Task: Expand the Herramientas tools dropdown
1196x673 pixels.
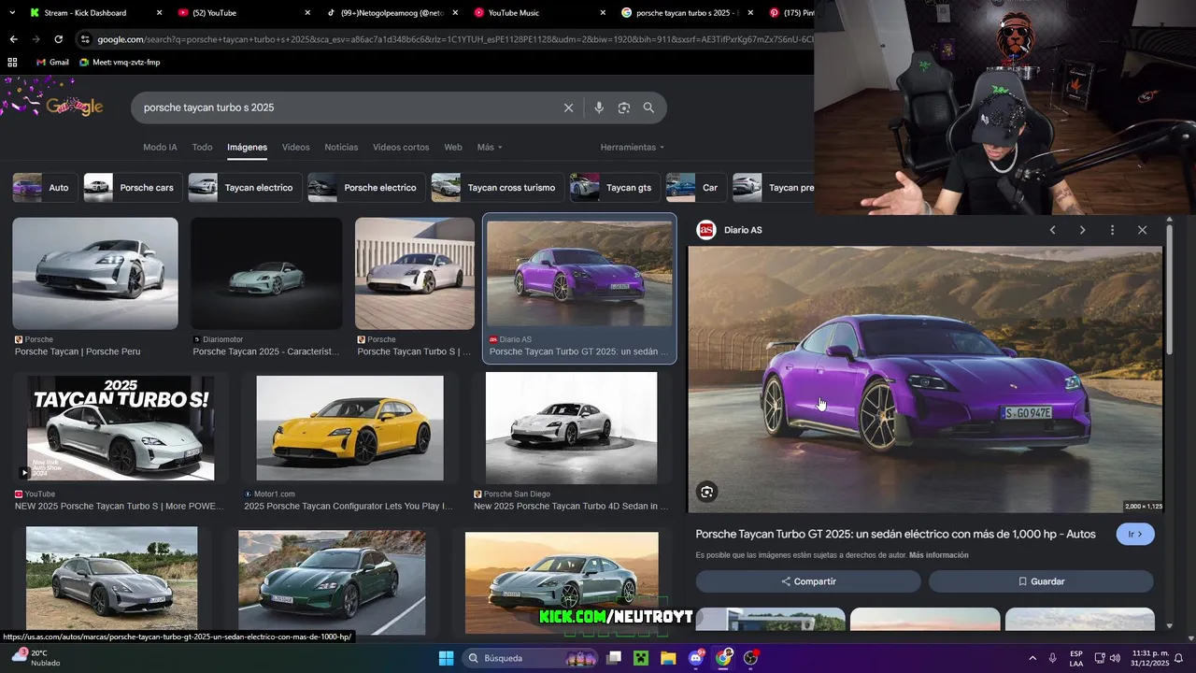Action: (x=633, y=147)
